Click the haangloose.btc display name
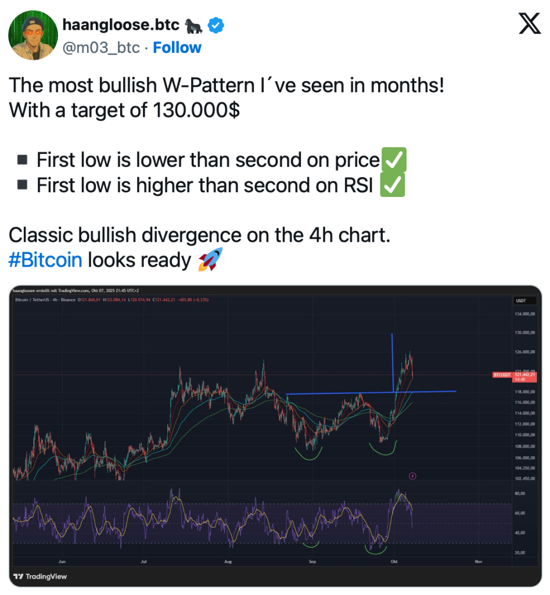Screen dimensions: 550x595 121,26
